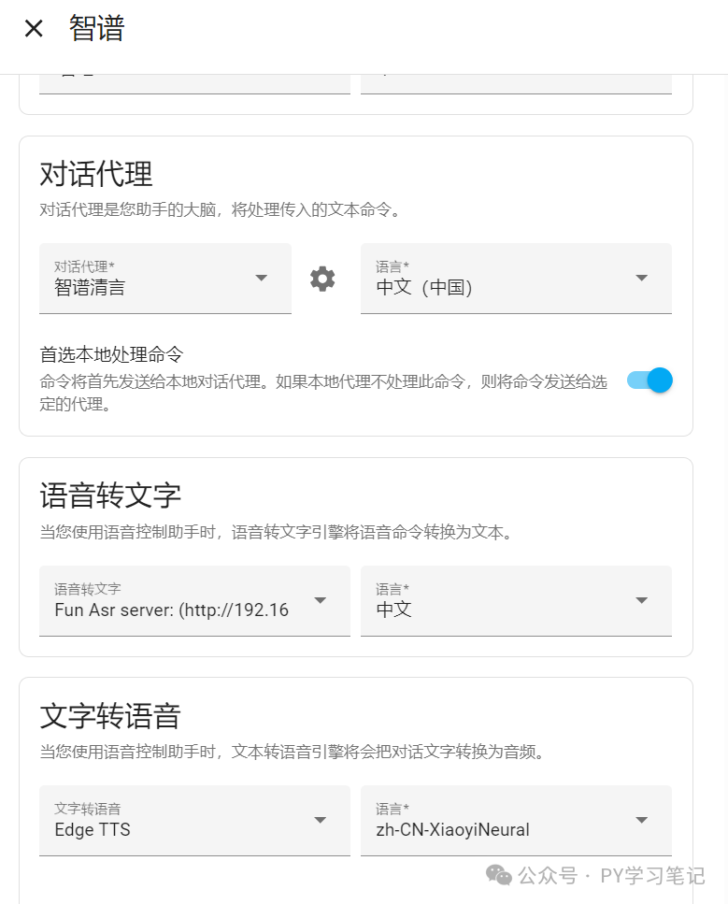Viewport: 728px width, 904px height.
Task: Click the 文字转语音 section heading
Action: (x=110, y=715)
